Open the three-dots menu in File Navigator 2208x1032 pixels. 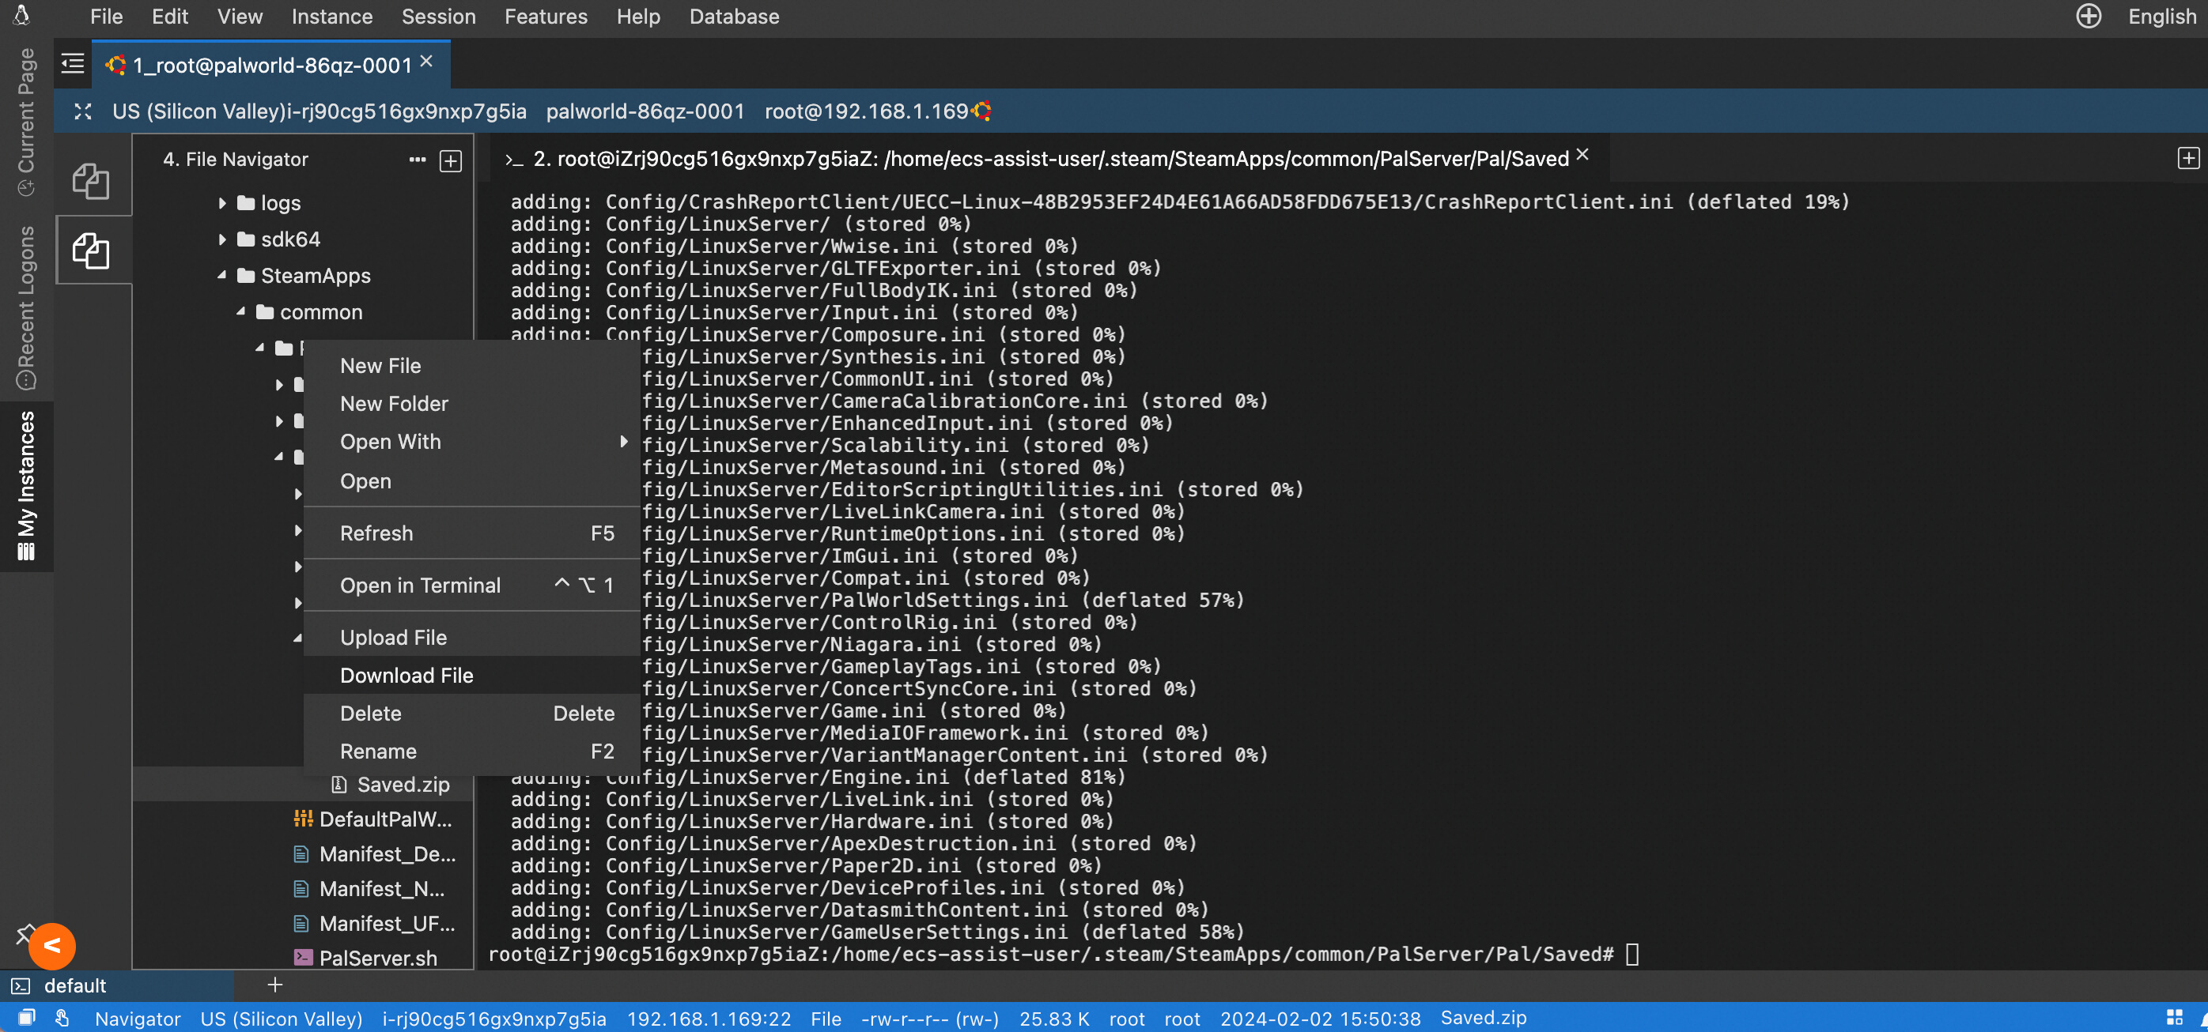tap(418, 160)
